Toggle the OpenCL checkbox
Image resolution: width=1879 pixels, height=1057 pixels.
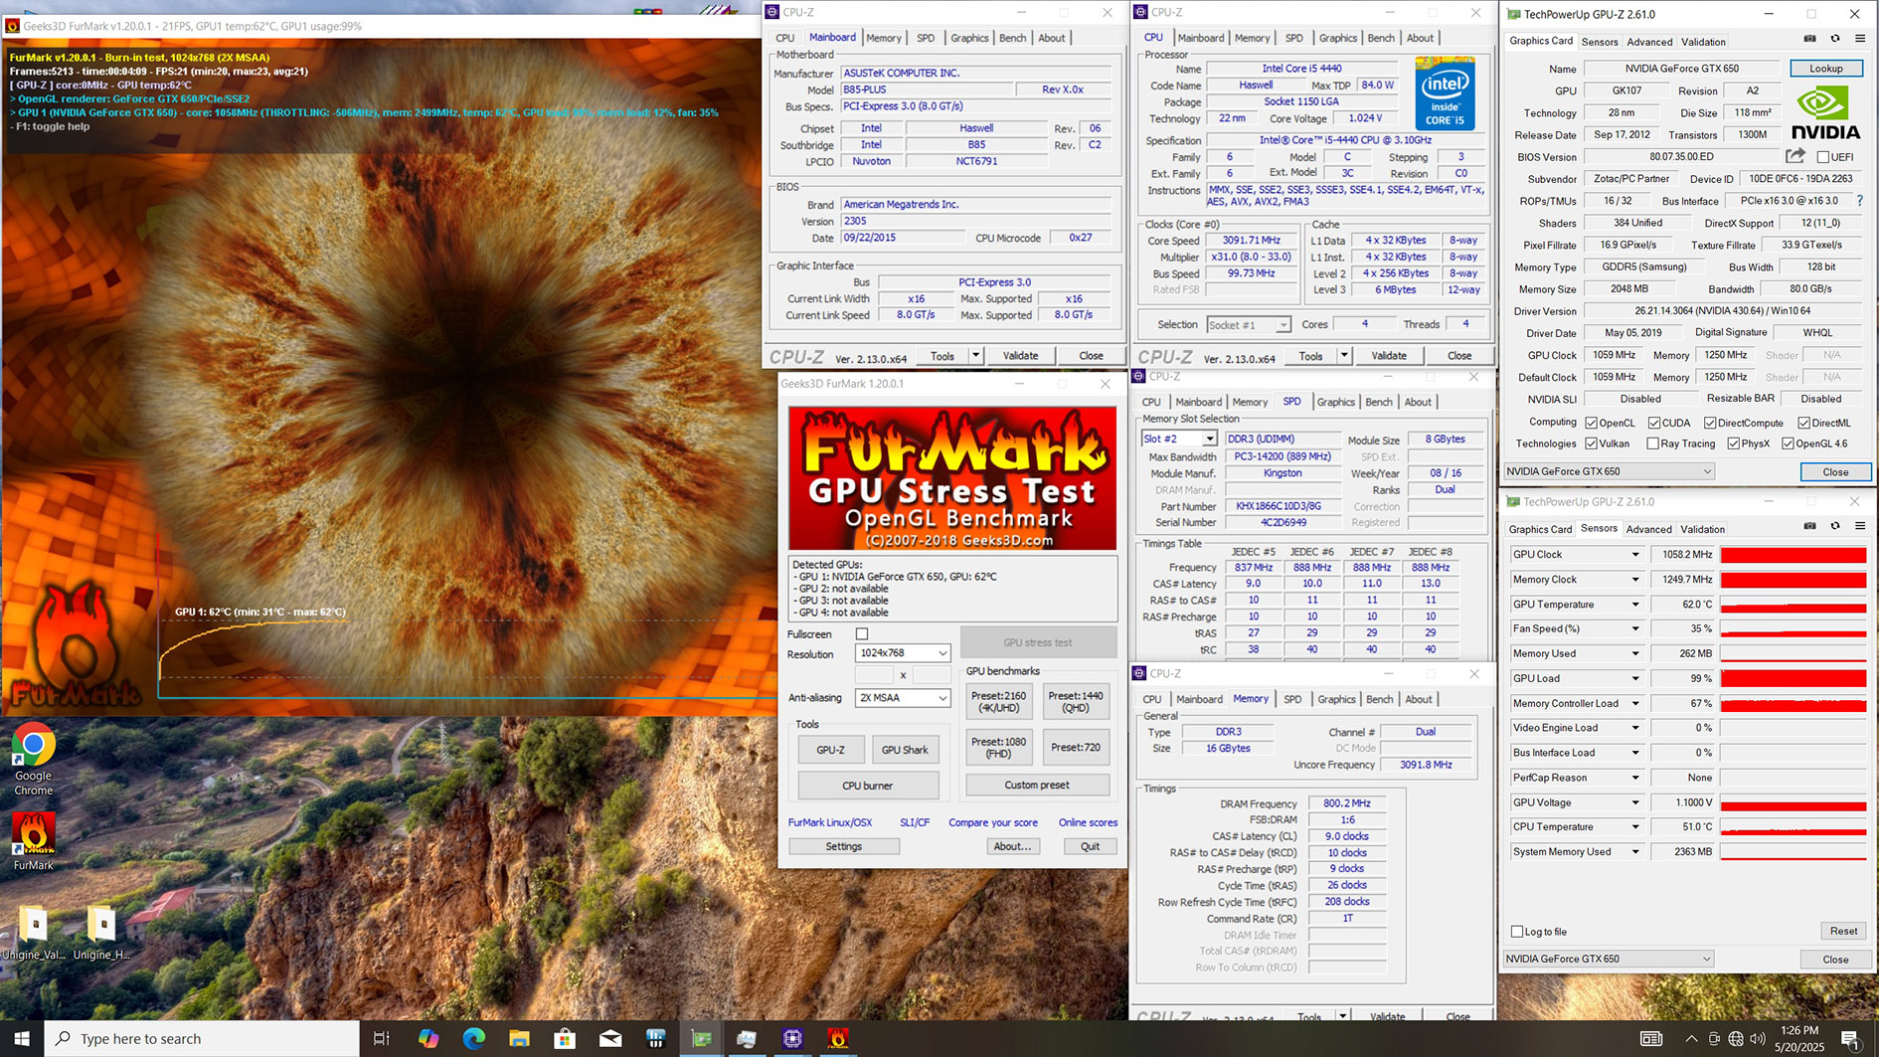1592,423
